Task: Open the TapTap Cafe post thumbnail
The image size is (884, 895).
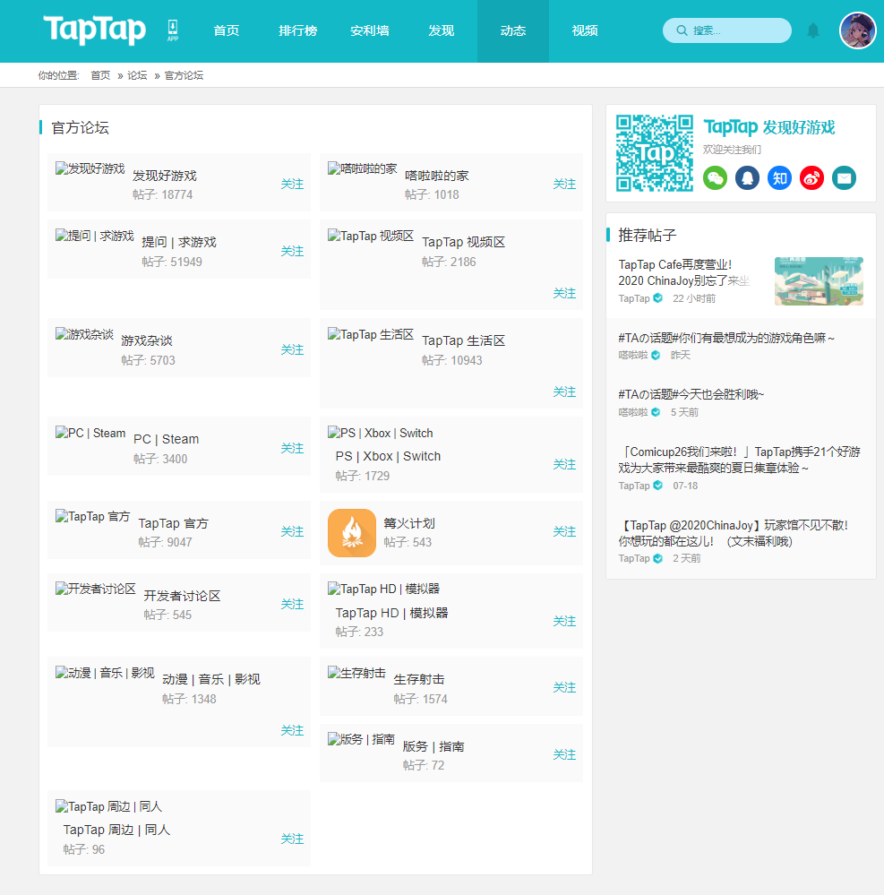Action: click(x=819, y=280)
